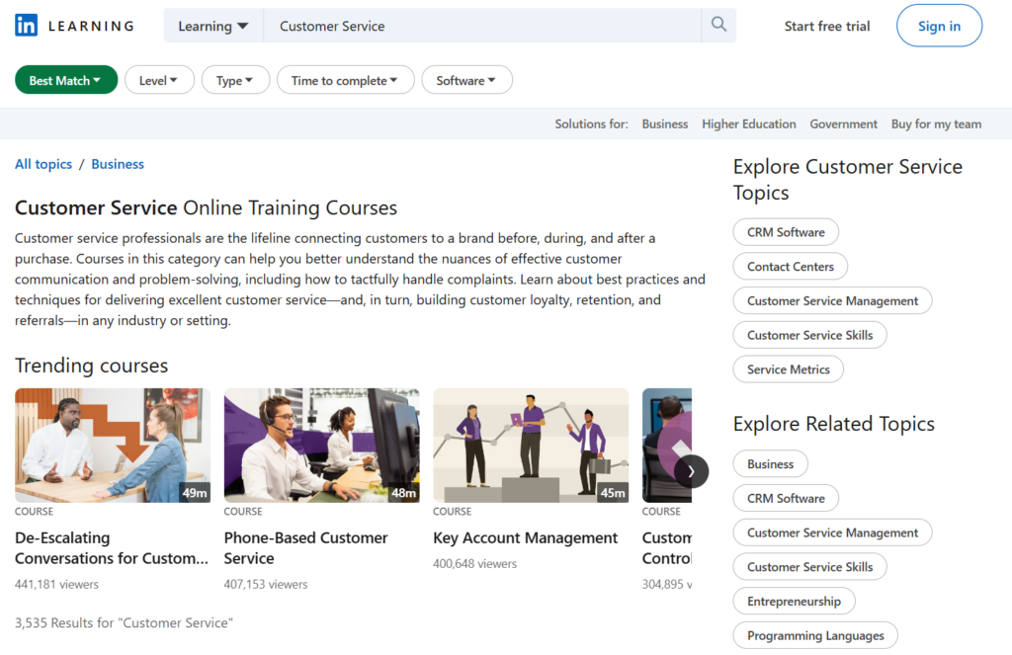Select the Programming Languages related topic pill
The height and width of the screenshot is (655, 1012).
815,635
